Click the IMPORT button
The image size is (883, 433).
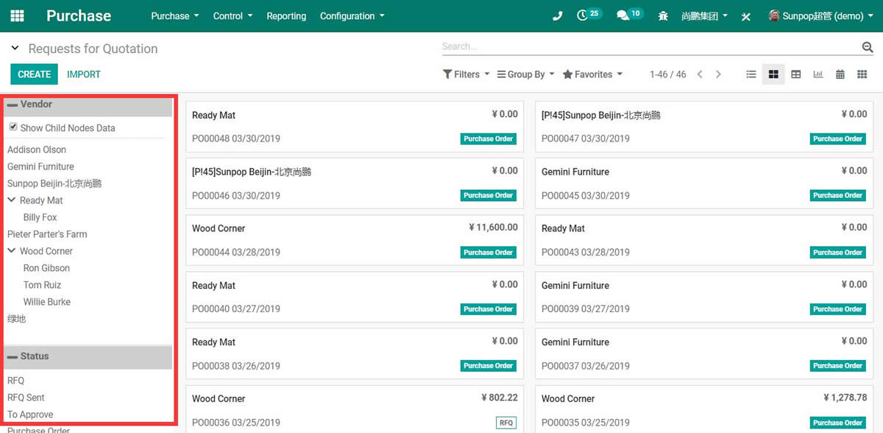84,74
